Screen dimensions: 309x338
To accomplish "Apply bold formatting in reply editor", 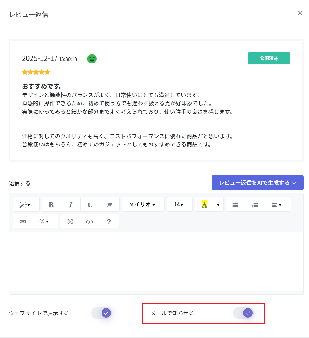I will coord(51,205).
